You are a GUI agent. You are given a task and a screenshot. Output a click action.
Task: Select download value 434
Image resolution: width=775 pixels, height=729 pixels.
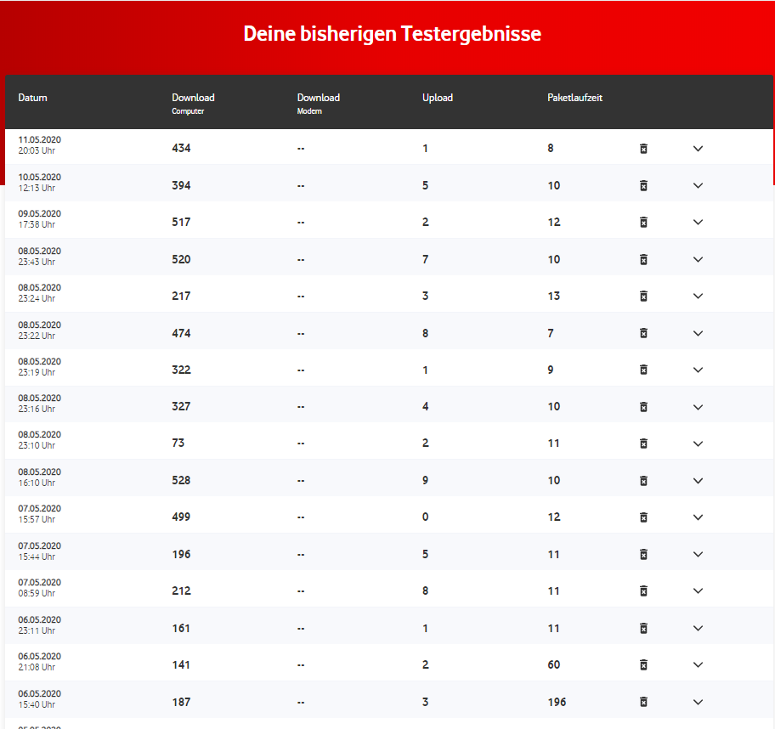point(181,149)
